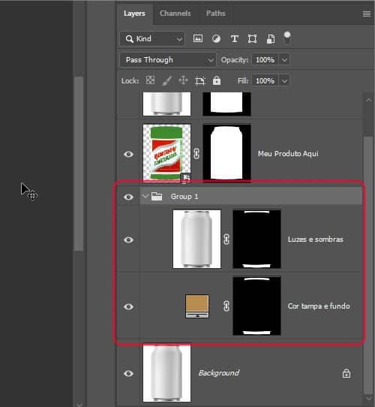Click the Lock all padlock icon
This screenshot has height=407, width=375.
coord(217,80)
